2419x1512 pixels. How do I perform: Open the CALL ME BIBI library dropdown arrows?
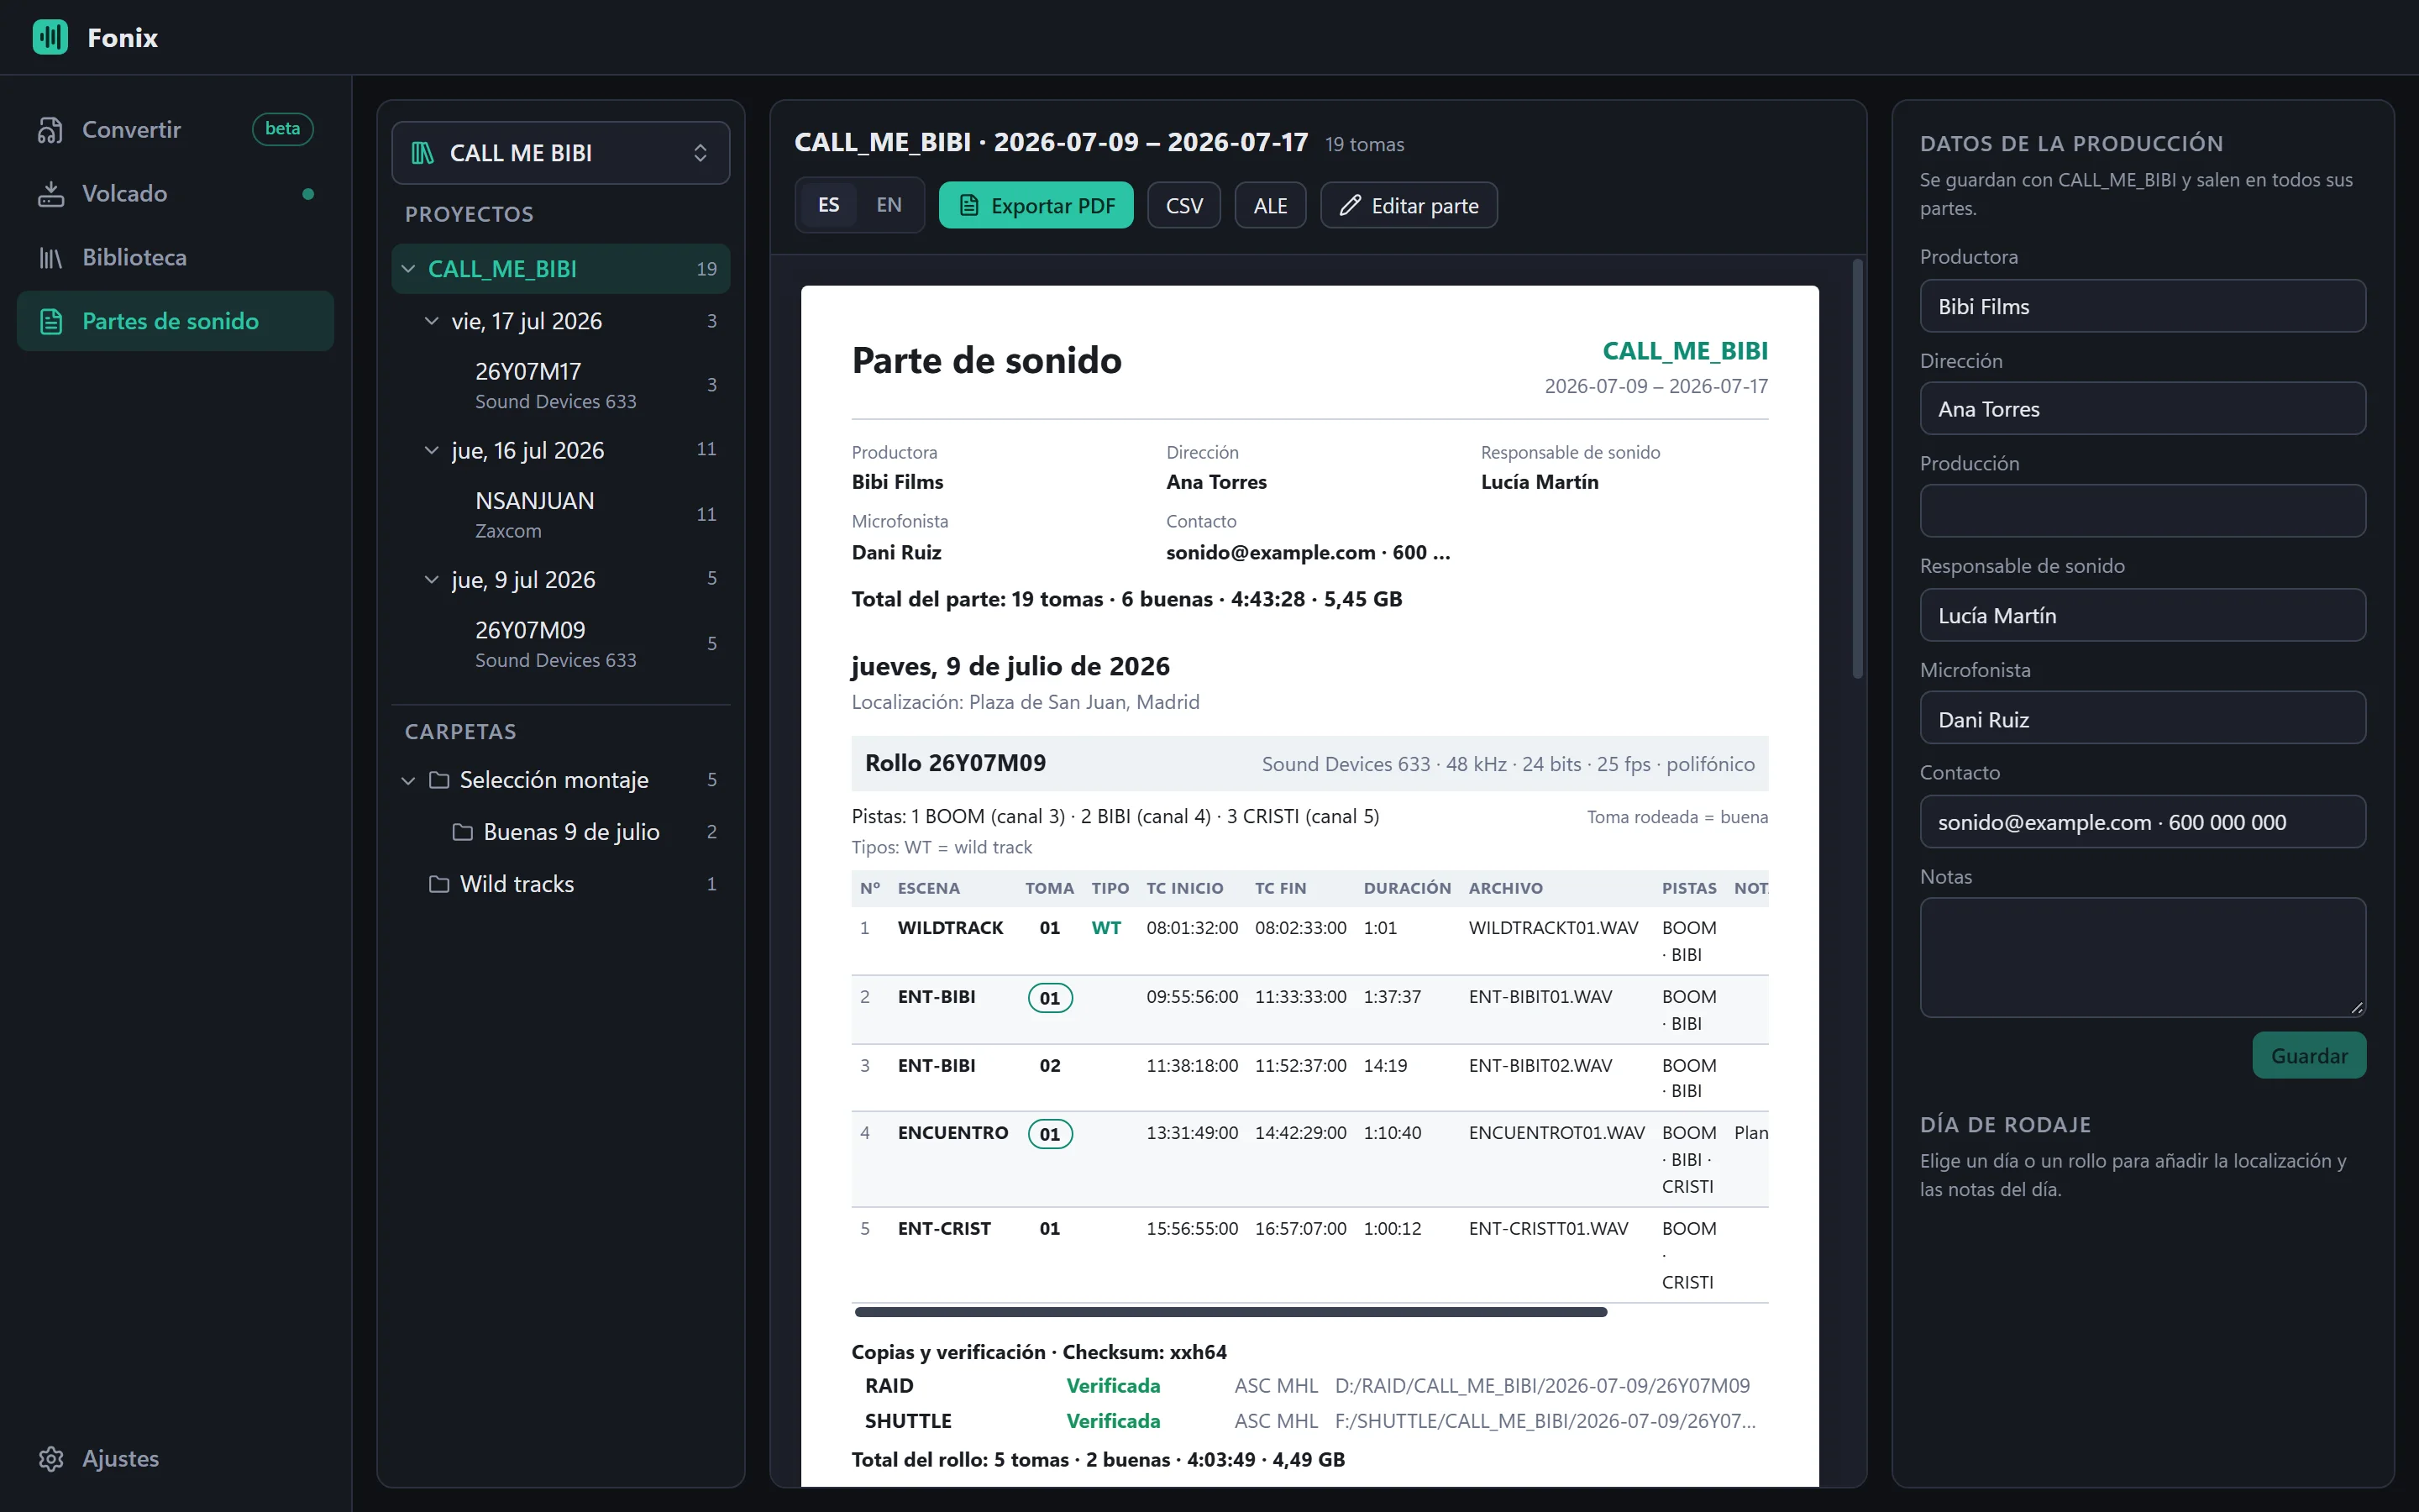click(701, 153)
